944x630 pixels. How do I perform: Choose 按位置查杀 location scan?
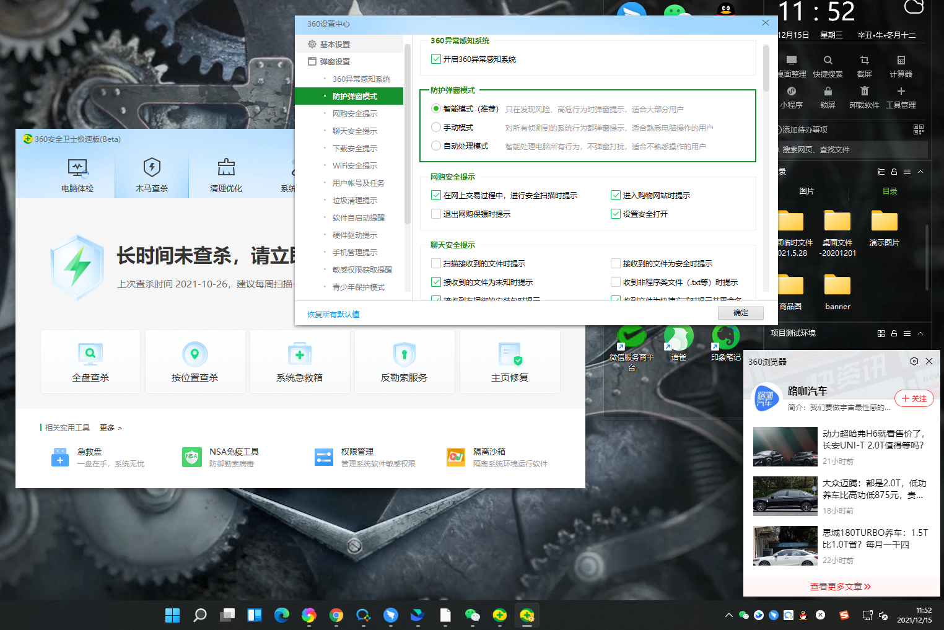pos(195,362)
